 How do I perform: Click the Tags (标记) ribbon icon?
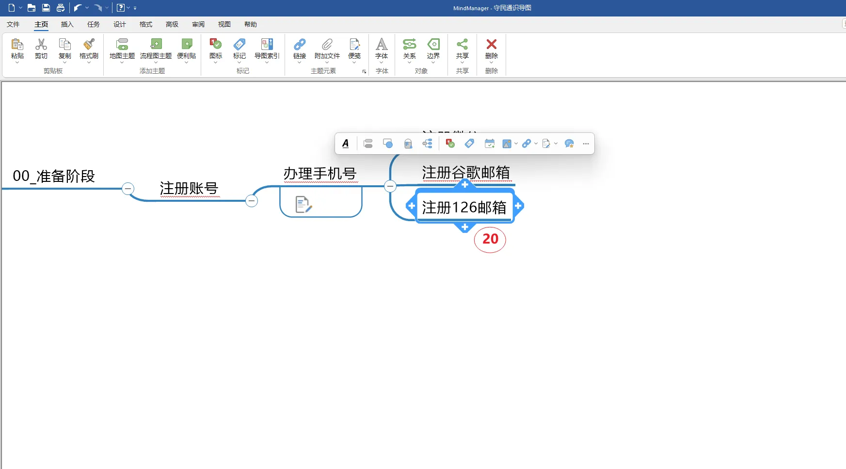coord(239,45)
